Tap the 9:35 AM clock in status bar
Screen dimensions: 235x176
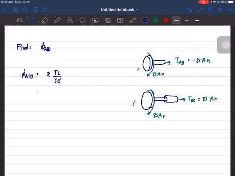tap(7, 2)
